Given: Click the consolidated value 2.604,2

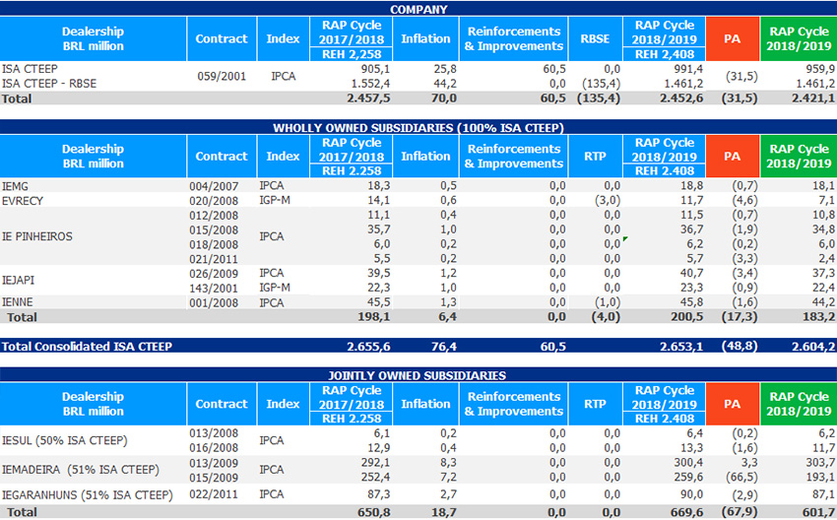Looking at the screenshot, I should click(813, 347).
